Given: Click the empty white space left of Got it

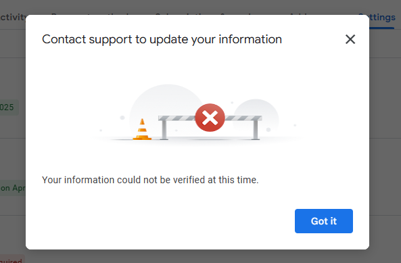Looking at the screenshot, I should pos(166,221).
